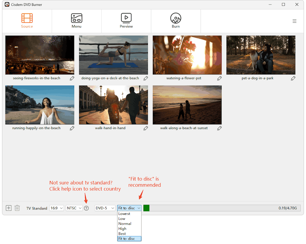This screenshot has width=306, height=244.
Task: Edit the walk-hand-in-hand video
Action: coord(146,128)
